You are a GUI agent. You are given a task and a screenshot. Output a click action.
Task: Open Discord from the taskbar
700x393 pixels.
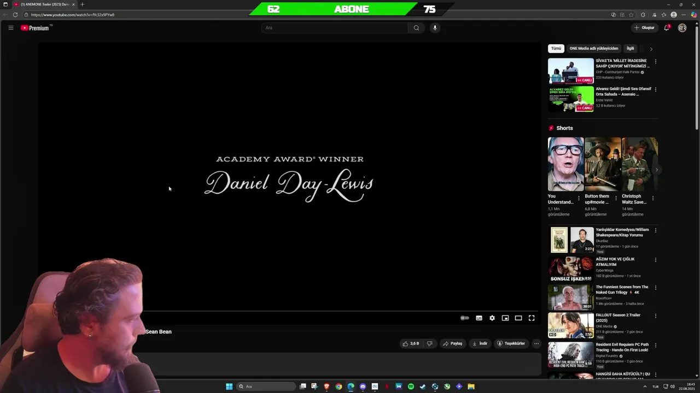click(363, 386)
